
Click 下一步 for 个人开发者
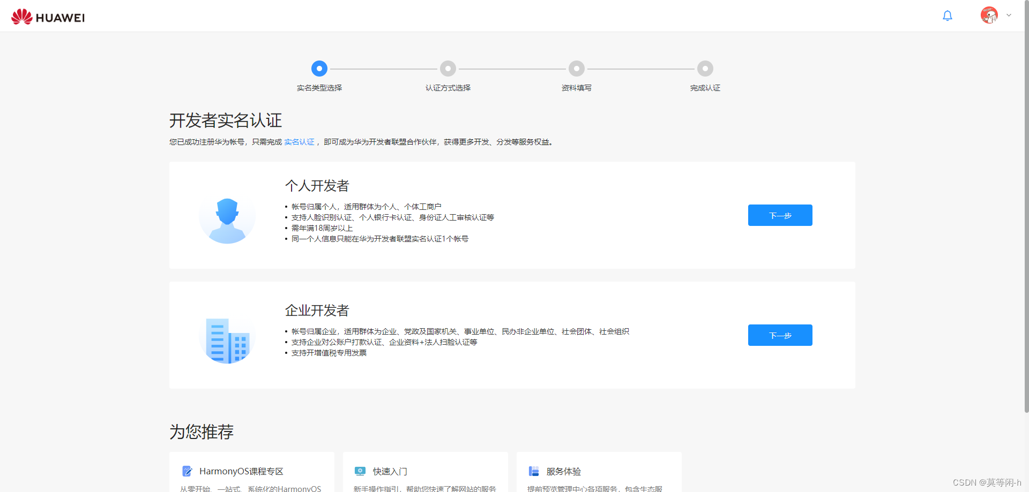coord(780,215)
